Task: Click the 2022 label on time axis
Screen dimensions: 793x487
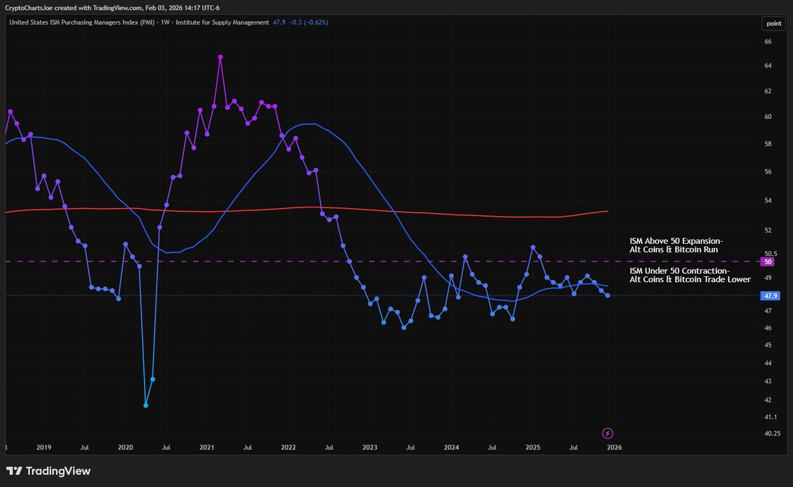Action: pyautogui.click(x=288, y=447)
